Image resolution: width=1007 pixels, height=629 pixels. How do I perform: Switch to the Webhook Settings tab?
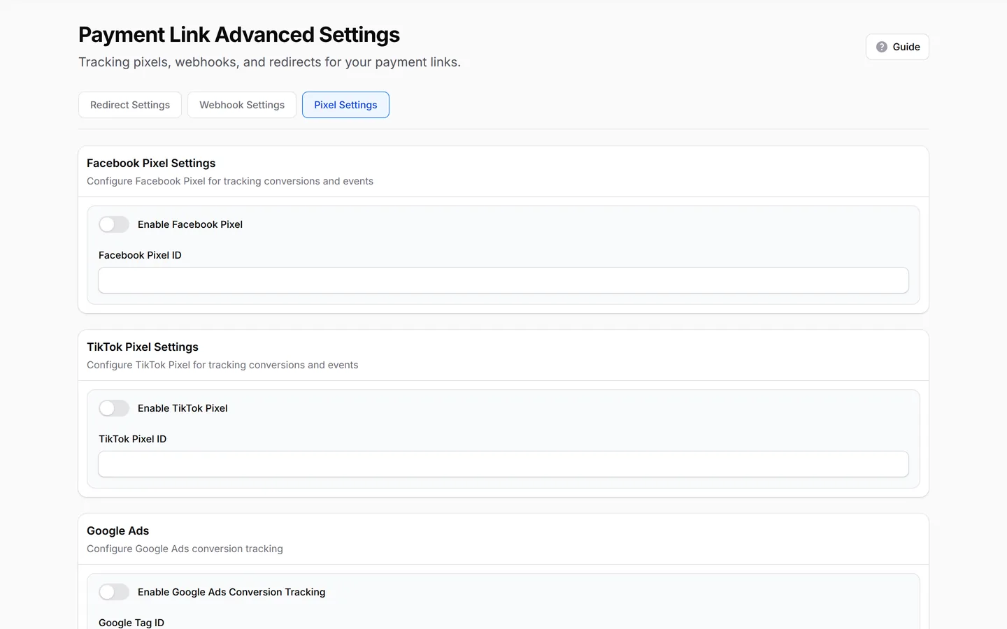242,105
